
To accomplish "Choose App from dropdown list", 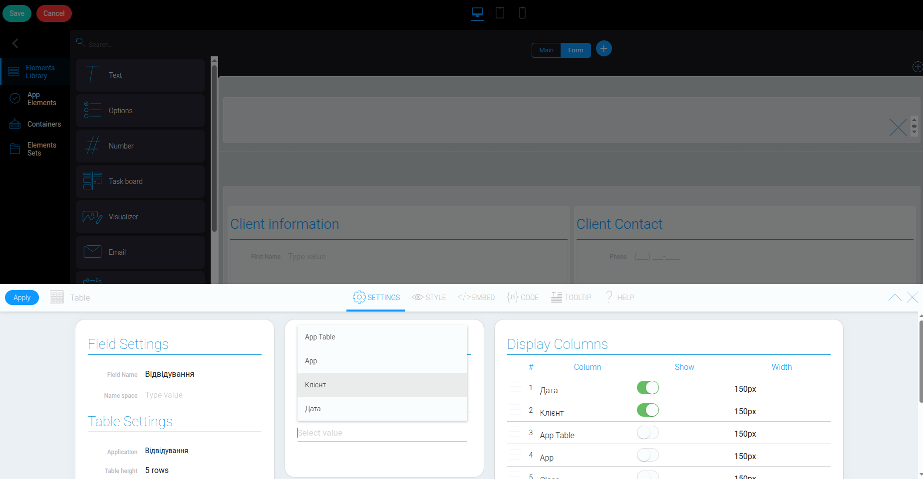I will click(382, 361).
